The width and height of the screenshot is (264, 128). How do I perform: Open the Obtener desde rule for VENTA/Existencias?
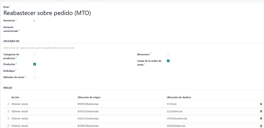20,118
